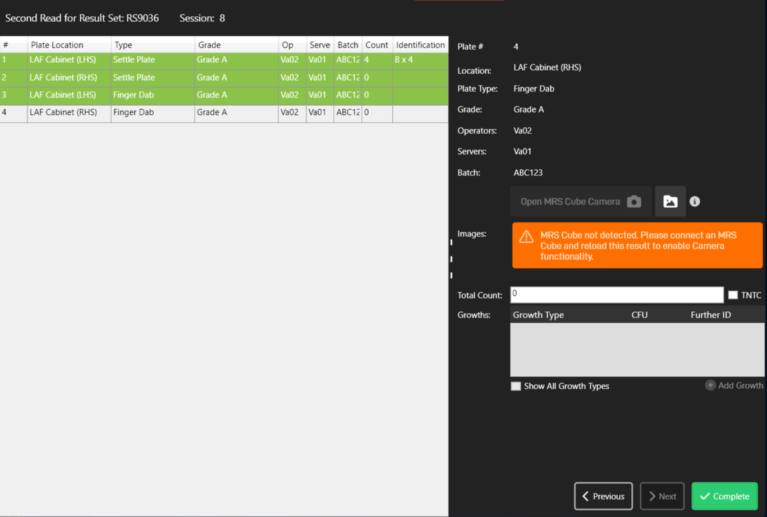
Task: Click the Identification column header
Action: click(420, 45)
